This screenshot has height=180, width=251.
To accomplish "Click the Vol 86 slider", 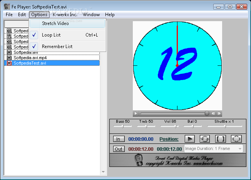I will pyautogui.click(x=170, y=126).
